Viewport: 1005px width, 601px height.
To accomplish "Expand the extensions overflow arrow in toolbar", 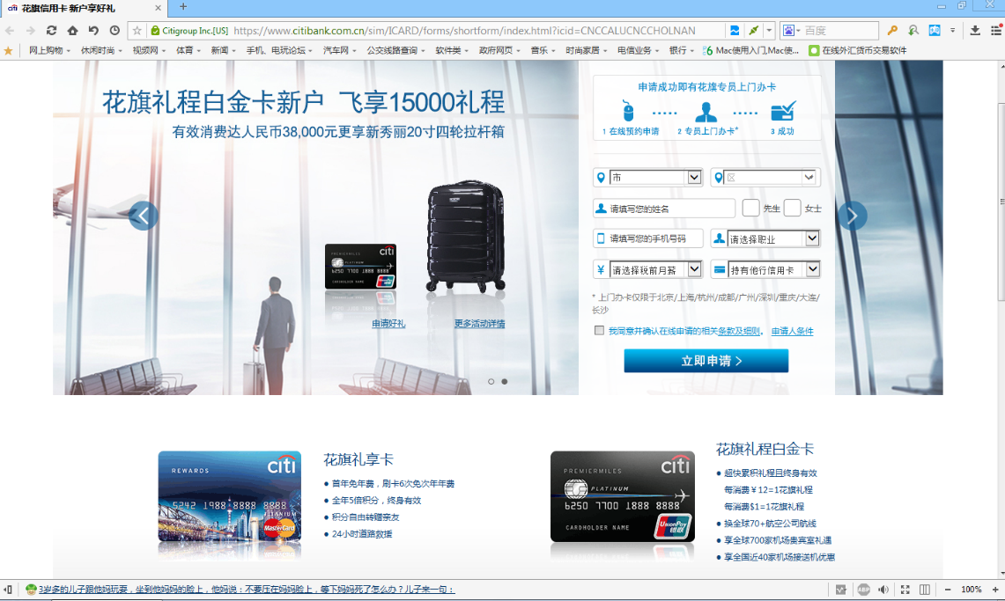I will 952,31.
